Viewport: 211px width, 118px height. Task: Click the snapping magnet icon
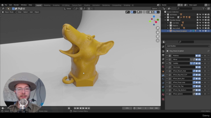81,9
